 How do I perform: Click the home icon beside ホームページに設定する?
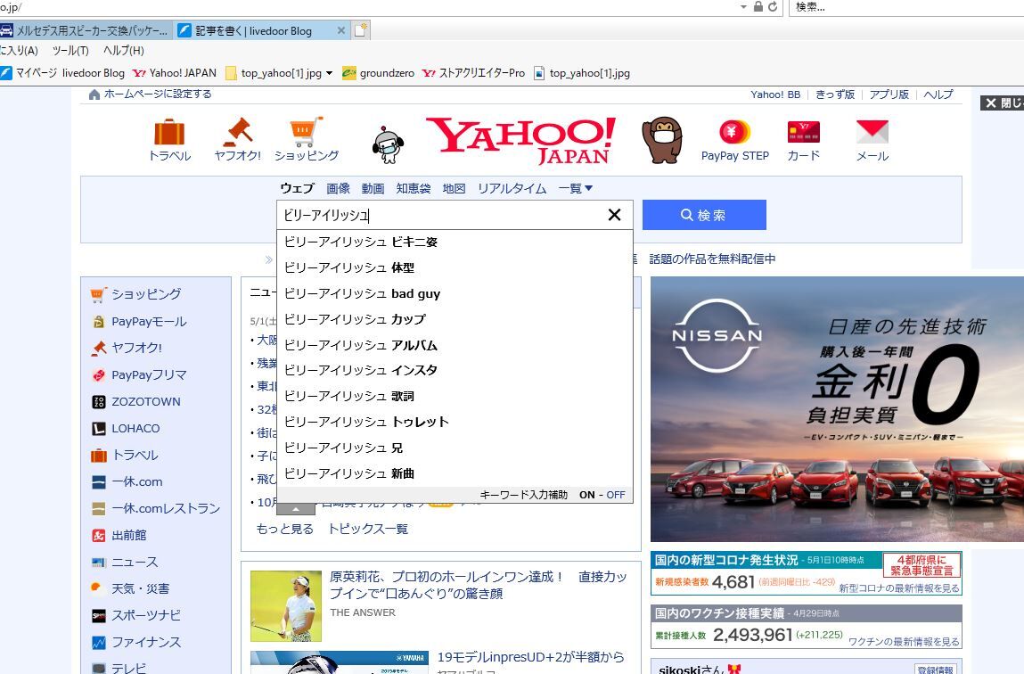[94, 94]
